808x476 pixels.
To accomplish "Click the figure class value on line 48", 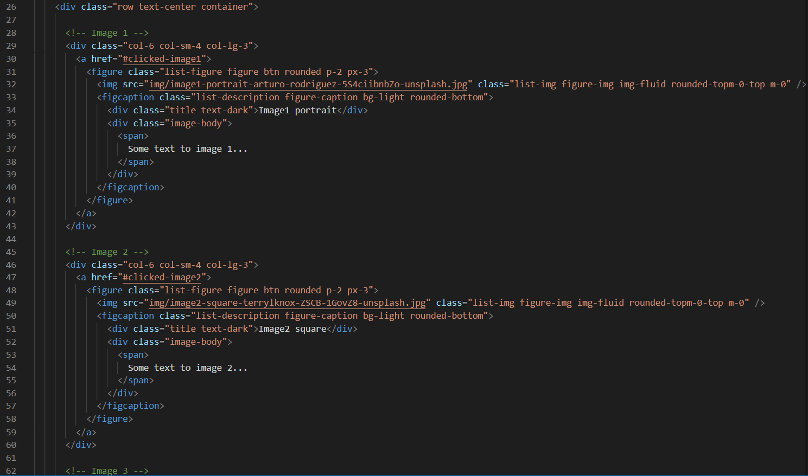I will pos(266,290).
